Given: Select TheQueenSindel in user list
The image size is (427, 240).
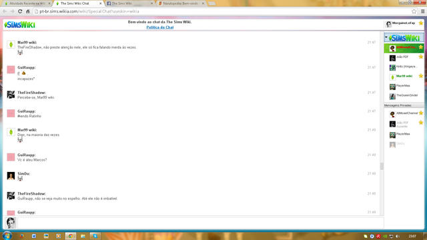Looking at the screenshot, I should pyautogui.click(x=404, y=96).
